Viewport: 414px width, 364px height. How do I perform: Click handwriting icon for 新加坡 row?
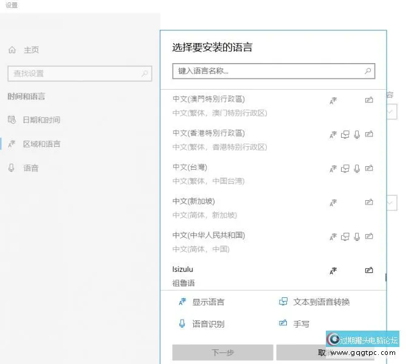(369, 202)
